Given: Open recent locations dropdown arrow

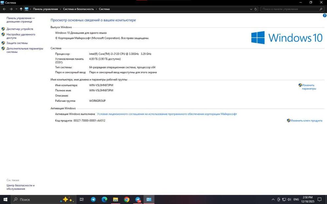Looking at the screenshot, I should coord(16,9).
